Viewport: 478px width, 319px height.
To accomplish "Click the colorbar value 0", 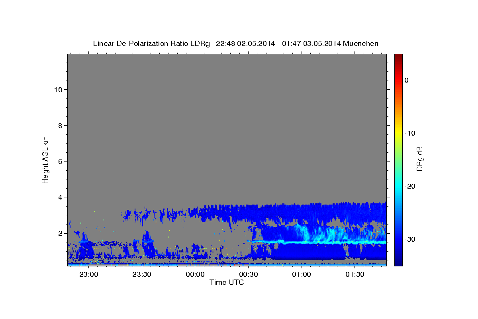I will 407,80.
